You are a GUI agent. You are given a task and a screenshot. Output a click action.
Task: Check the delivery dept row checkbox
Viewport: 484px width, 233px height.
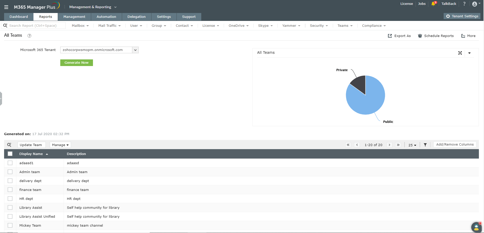pyautogui.click(x=10, y=181)
